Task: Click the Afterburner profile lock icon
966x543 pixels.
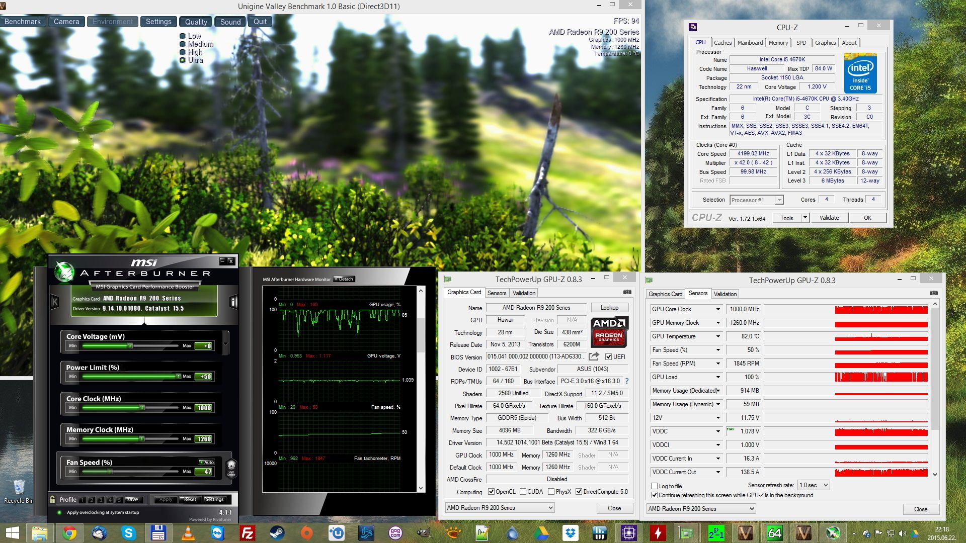Action: 52,499
